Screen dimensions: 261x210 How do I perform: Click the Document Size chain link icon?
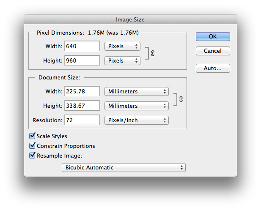pos(181,99)
